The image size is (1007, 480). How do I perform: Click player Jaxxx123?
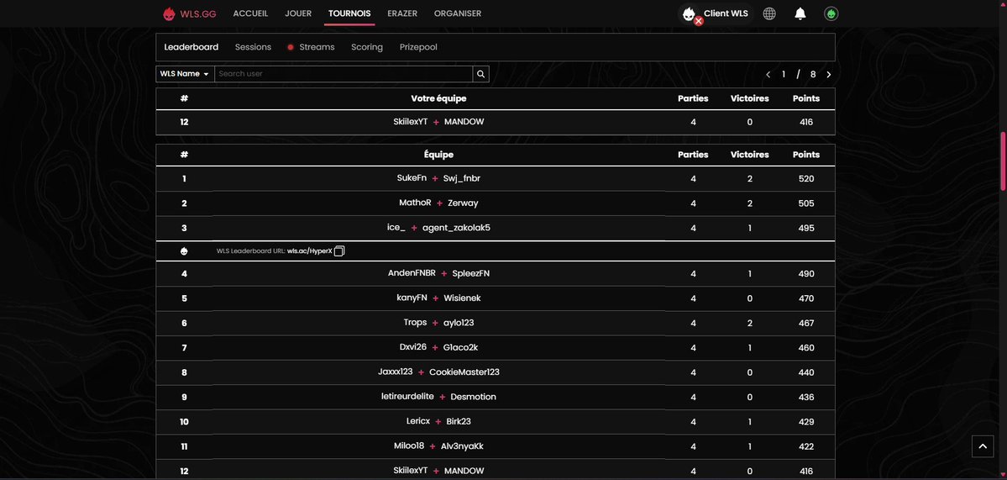[396, 372]
